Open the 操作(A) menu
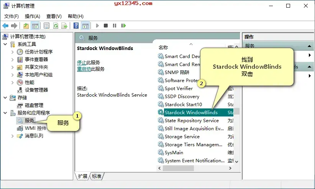 coord(32,16)
